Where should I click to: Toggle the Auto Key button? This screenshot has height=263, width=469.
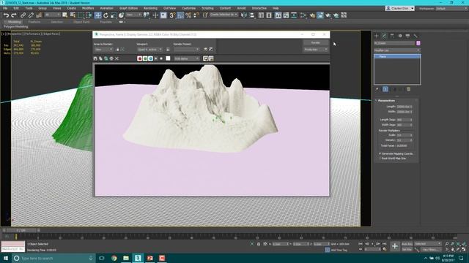click(x=407, y=244)
